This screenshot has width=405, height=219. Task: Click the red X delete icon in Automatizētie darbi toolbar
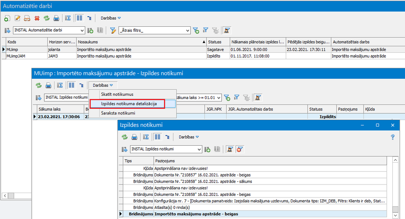coord(37,18)
